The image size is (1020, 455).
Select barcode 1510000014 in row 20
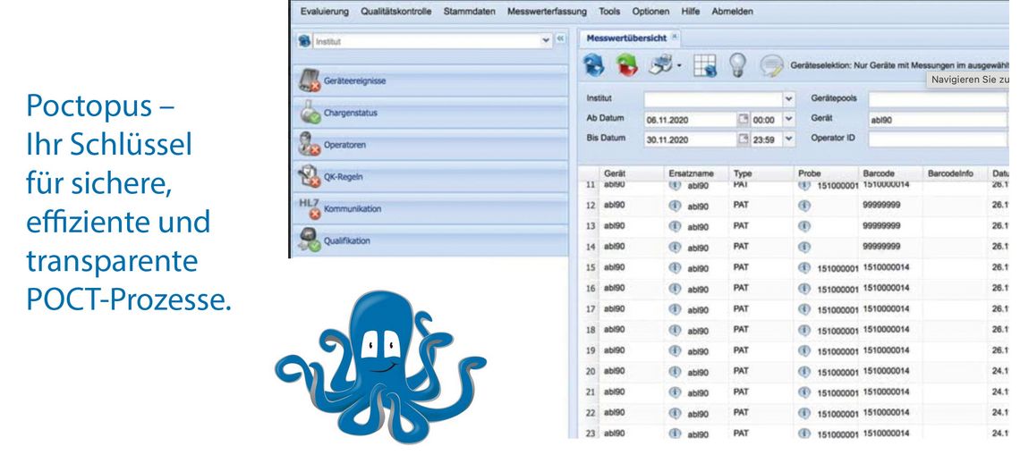click(886, 370)
